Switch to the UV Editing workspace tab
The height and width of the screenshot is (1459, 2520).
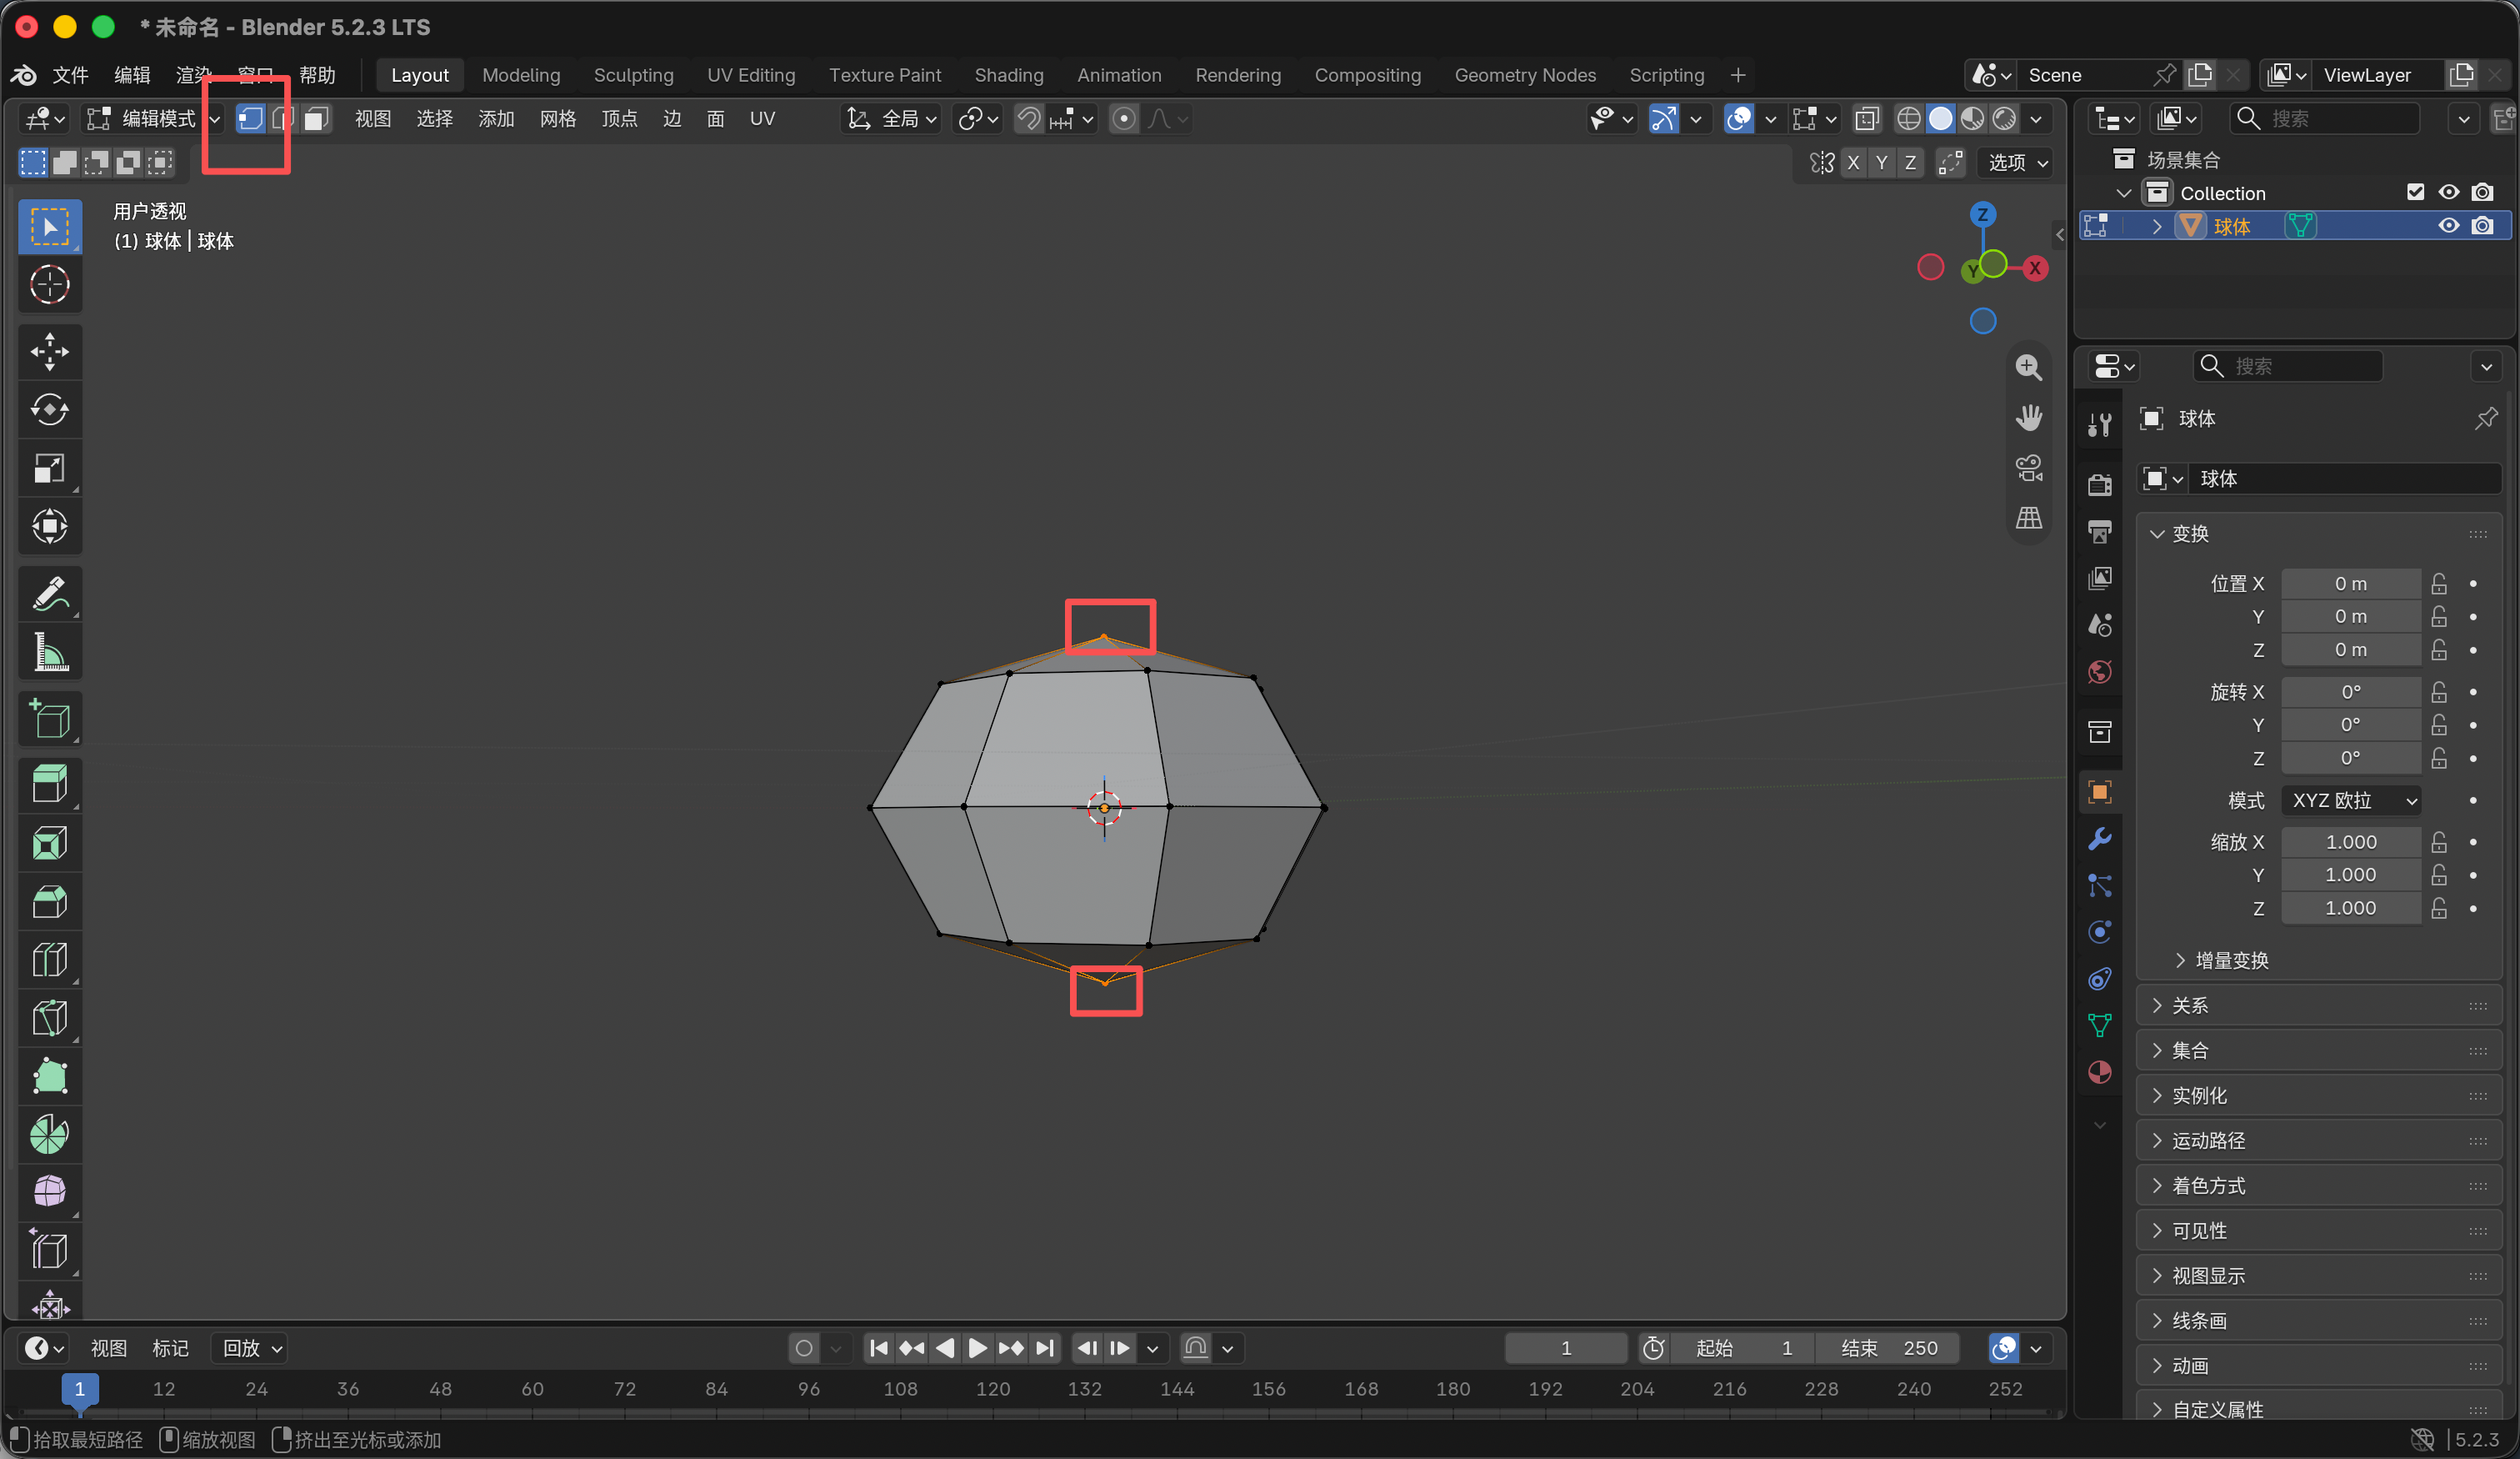pyautogui.click(x=751, y=75)
